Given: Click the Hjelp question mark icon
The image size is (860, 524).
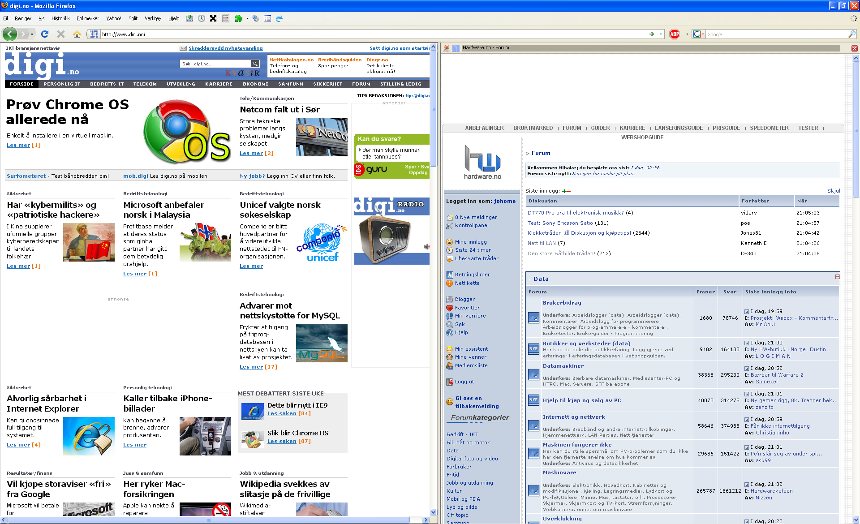Looking at the screenshot, I should tap(450, 332).
